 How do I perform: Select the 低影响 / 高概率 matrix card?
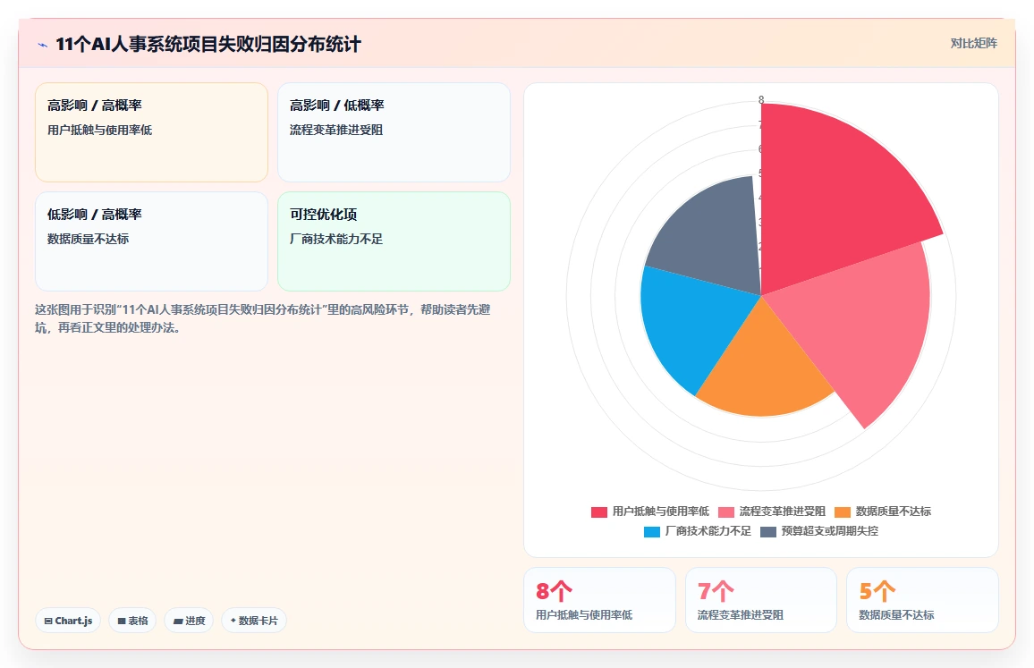click(152, 241)
